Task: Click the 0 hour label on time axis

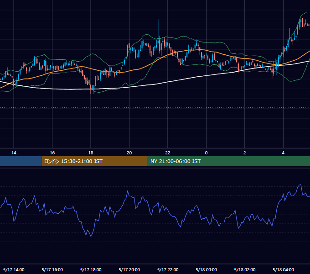Action: (206, 153)
